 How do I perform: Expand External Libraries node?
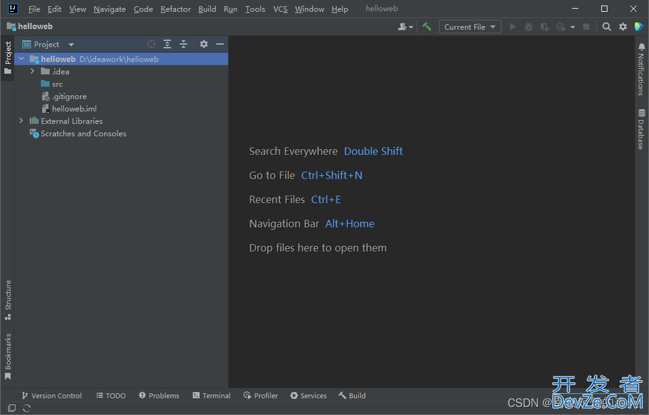coord(21,121)
